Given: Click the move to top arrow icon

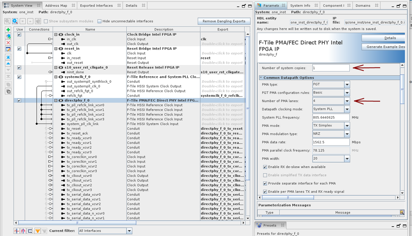Looking at the screenshot, I should (x=8, y=57).
